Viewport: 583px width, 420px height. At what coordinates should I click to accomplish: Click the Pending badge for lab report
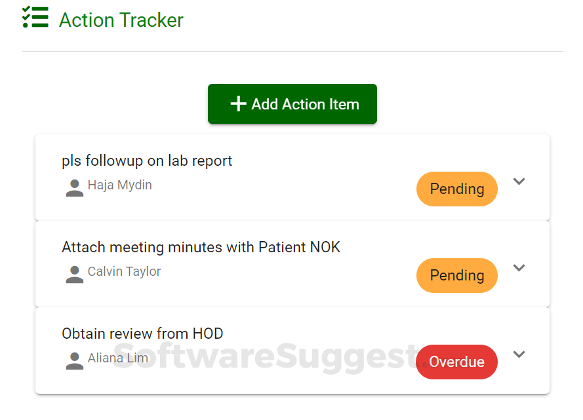pos(457,189)
